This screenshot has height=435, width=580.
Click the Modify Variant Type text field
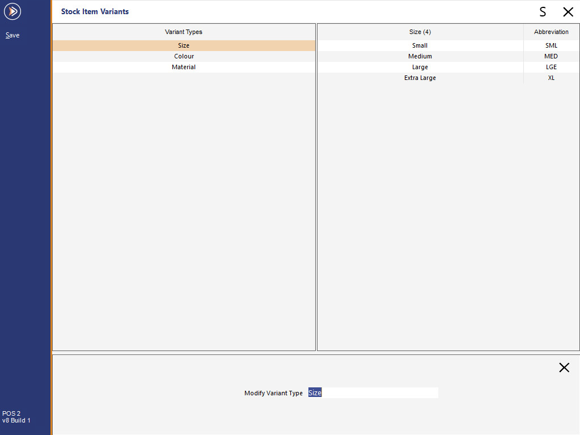pyautogui.click(x=373, y=393)
